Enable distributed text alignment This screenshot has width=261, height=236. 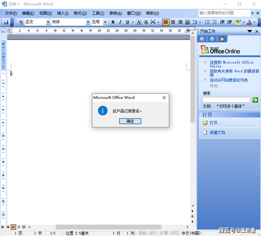click(187, 22)
